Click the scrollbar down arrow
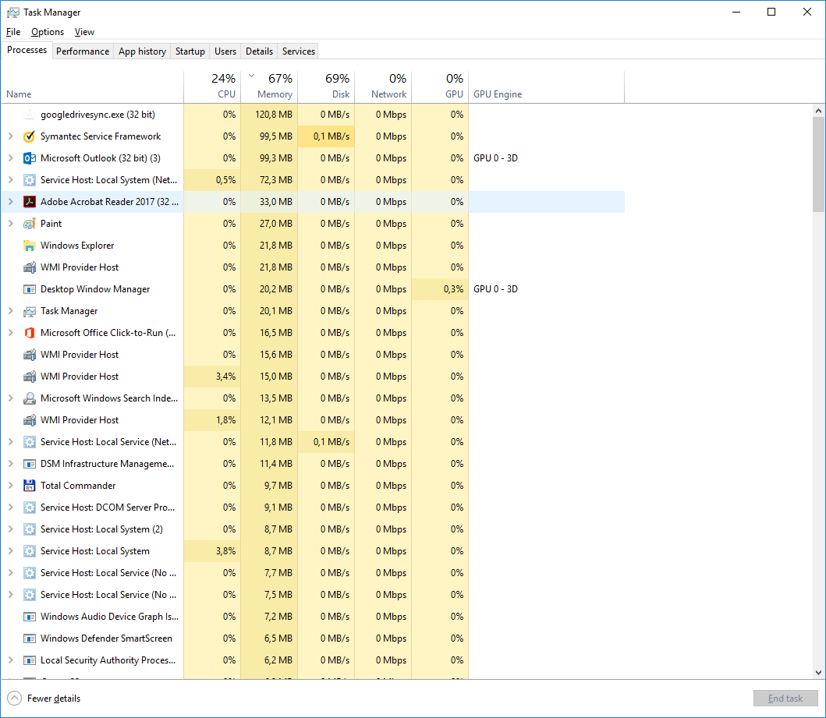 (x=818, y=672)
